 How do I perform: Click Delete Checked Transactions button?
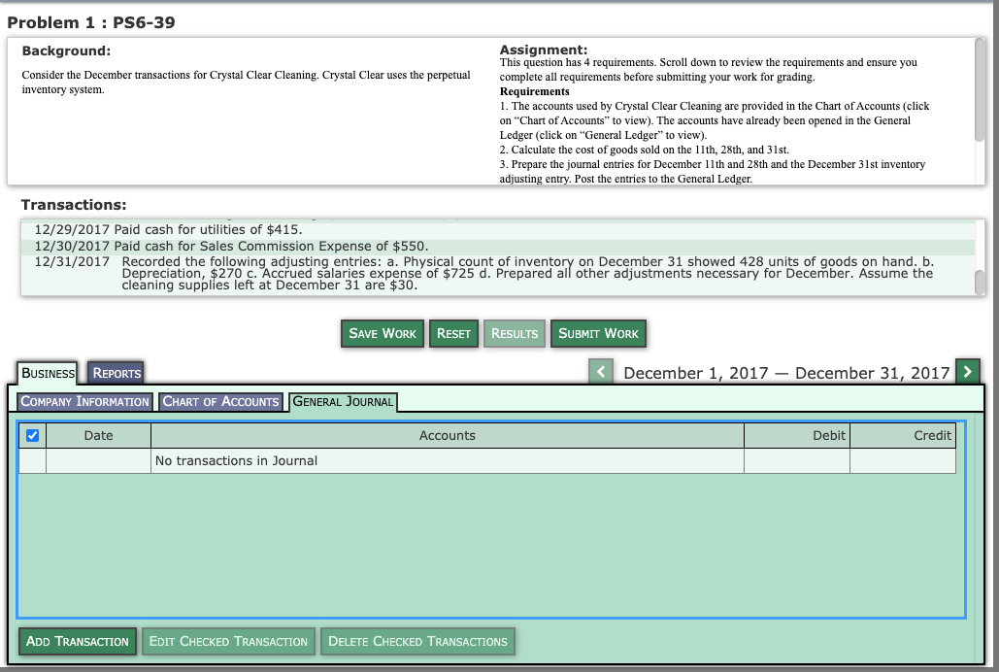tap(417, 641)
